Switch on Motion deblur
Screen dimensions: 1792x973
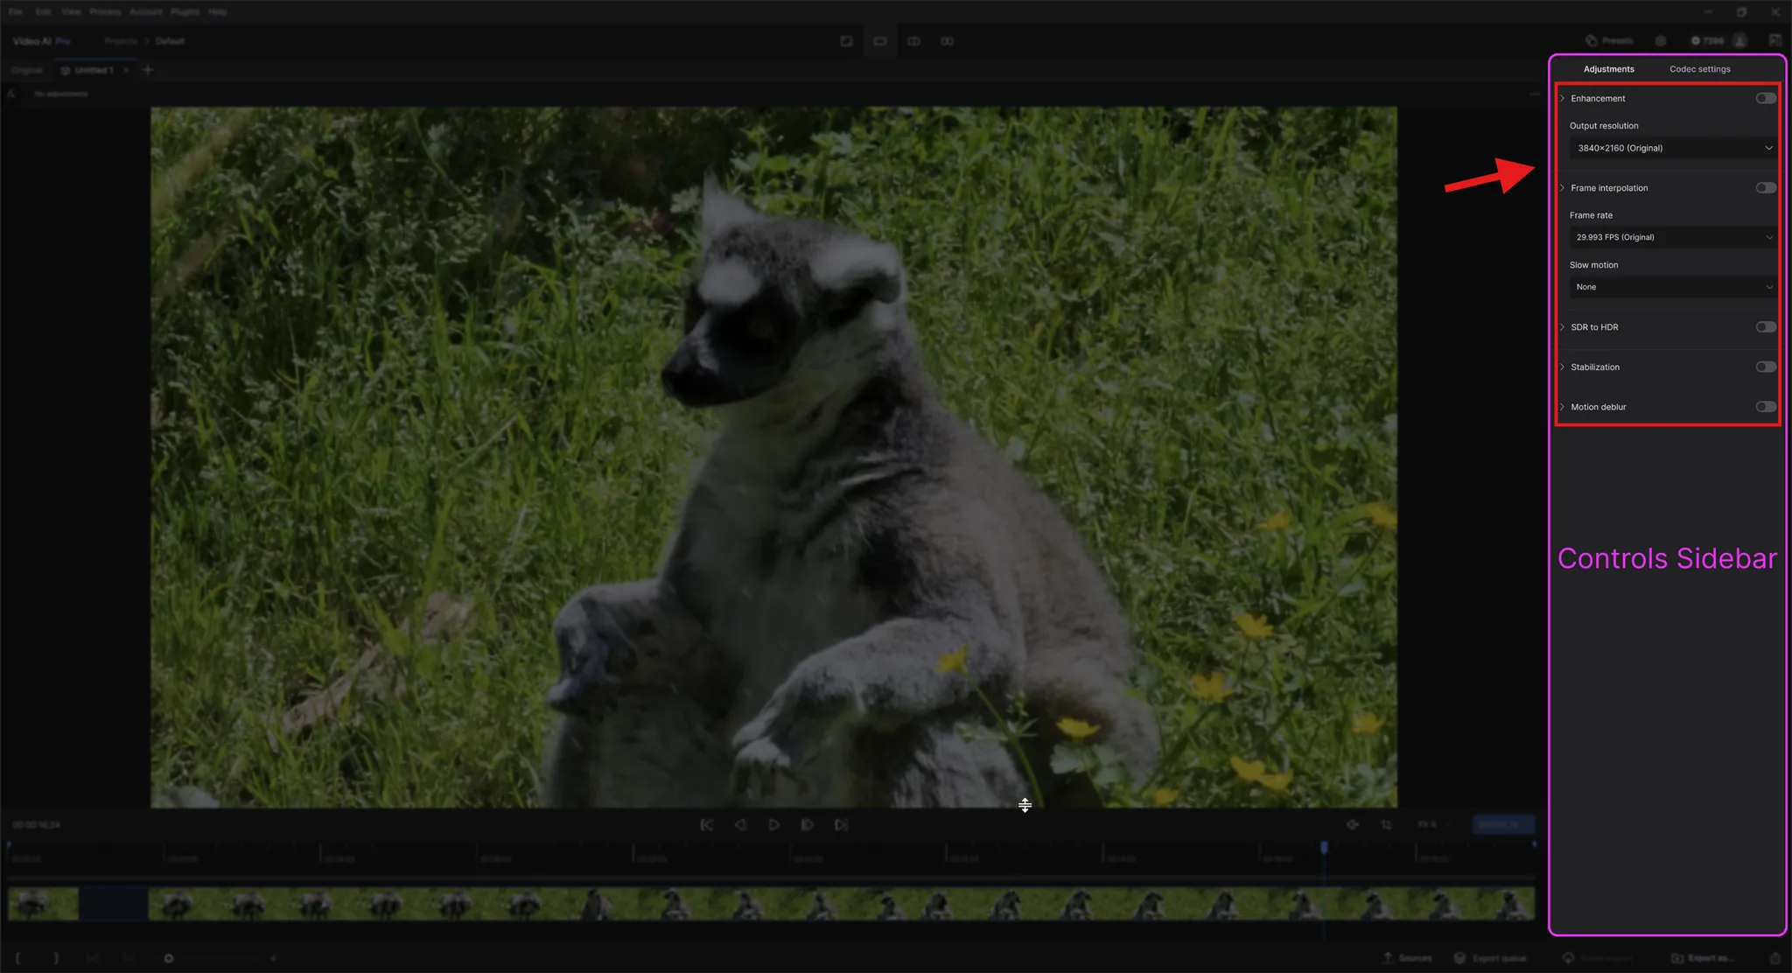1765,407
